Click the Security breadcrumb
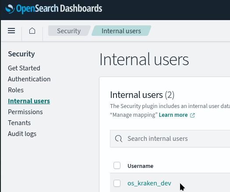 point(69,31)
